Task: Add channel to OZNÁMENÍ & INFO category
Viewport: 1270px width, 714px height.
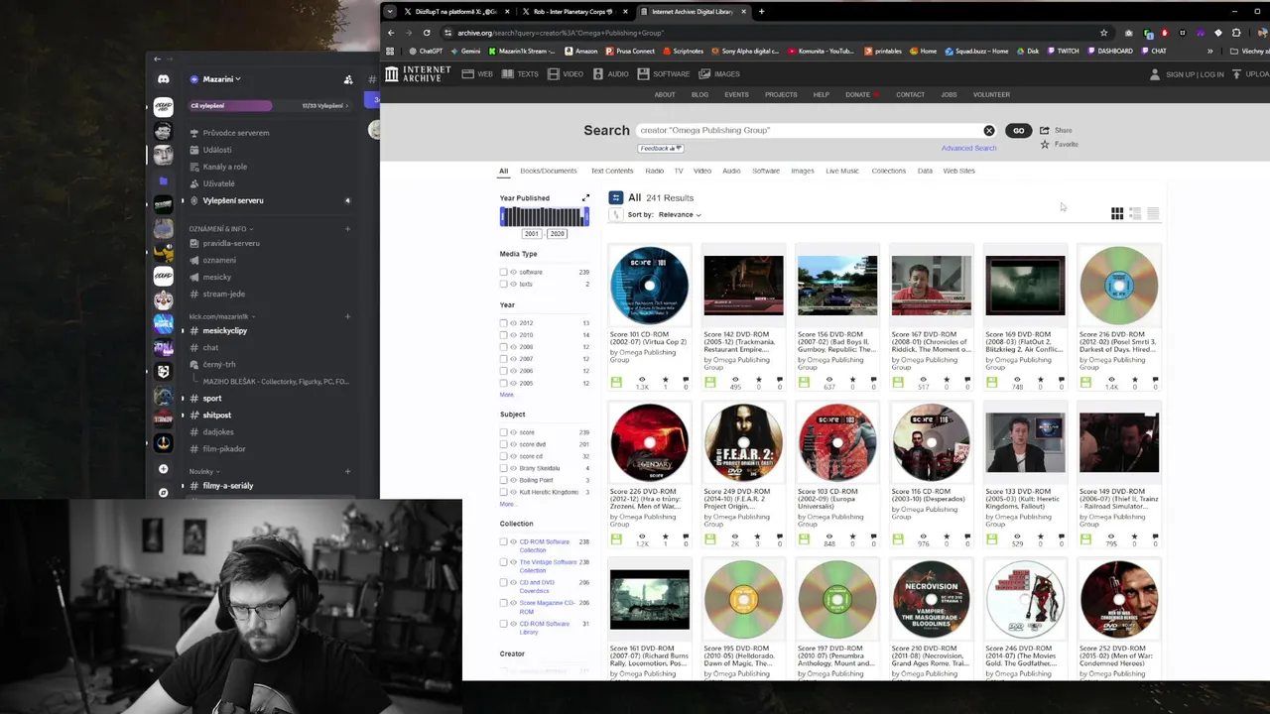Action: point(347,229)
